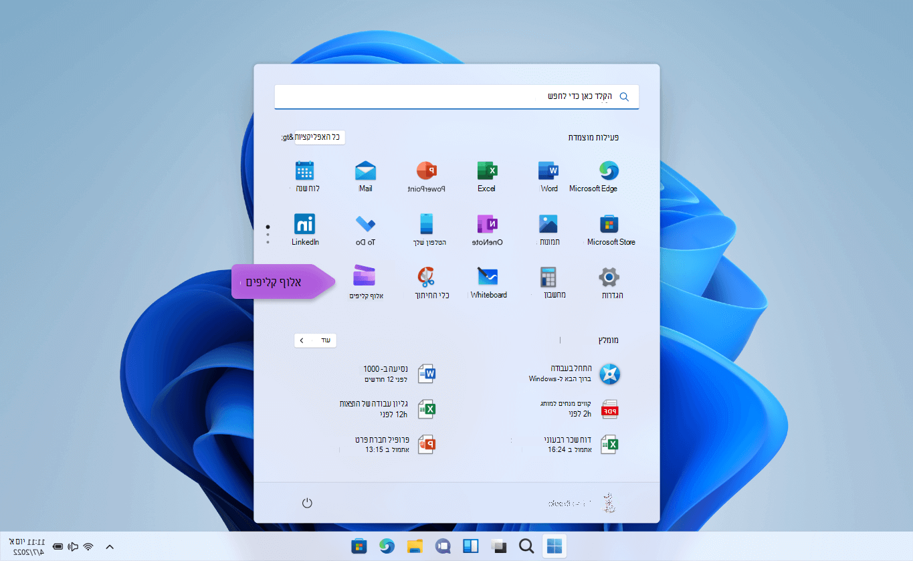Launch the LinkedIn pinned app
Screen dimensions: 913x561
tap(305, 224)
